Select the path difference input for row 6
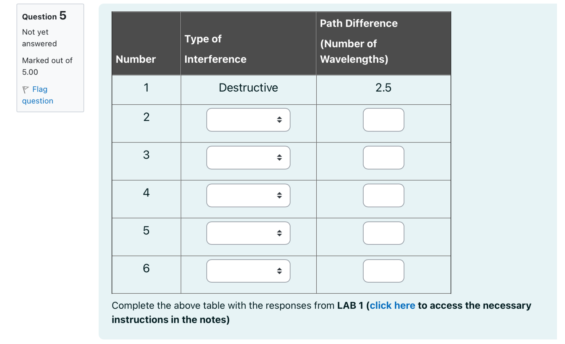565x344 pixels. (x=383, y=271)
